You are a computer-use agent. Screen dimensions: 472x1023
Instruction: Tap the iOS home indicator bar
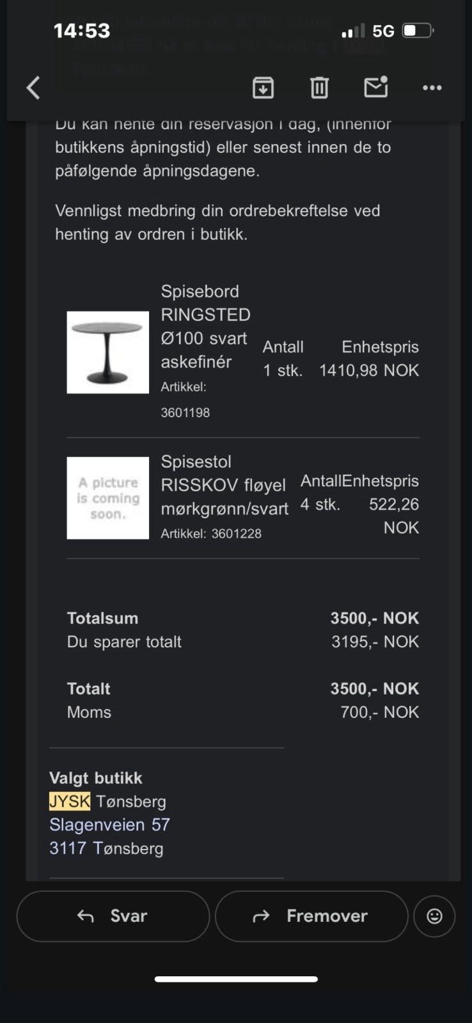[236, 979]
